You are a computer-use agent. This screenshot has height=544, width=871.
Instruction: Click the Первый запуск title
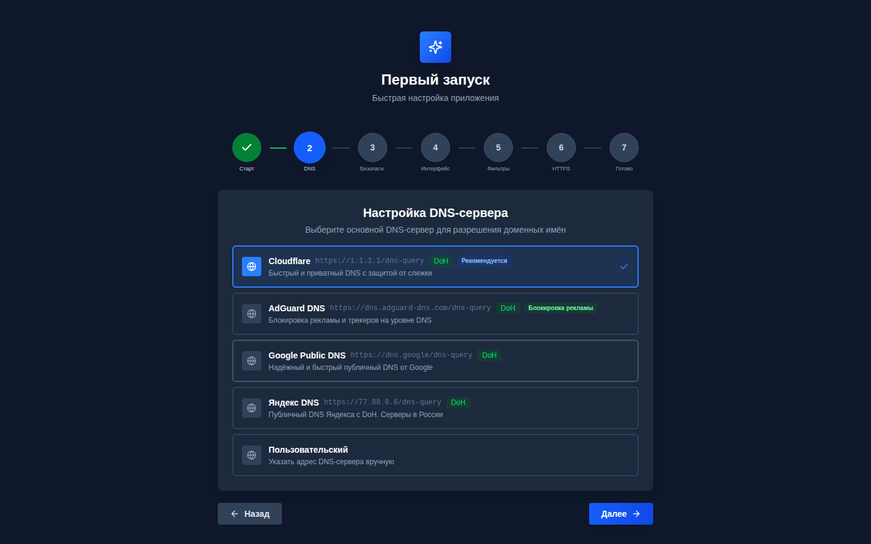(x=435, y=80)
